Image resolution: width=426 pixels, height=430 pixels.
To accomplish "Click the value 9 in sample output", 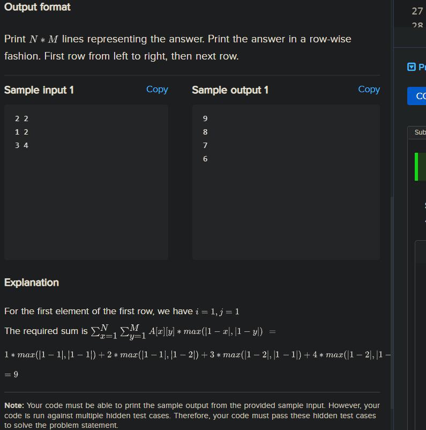I will coord(205,118).
